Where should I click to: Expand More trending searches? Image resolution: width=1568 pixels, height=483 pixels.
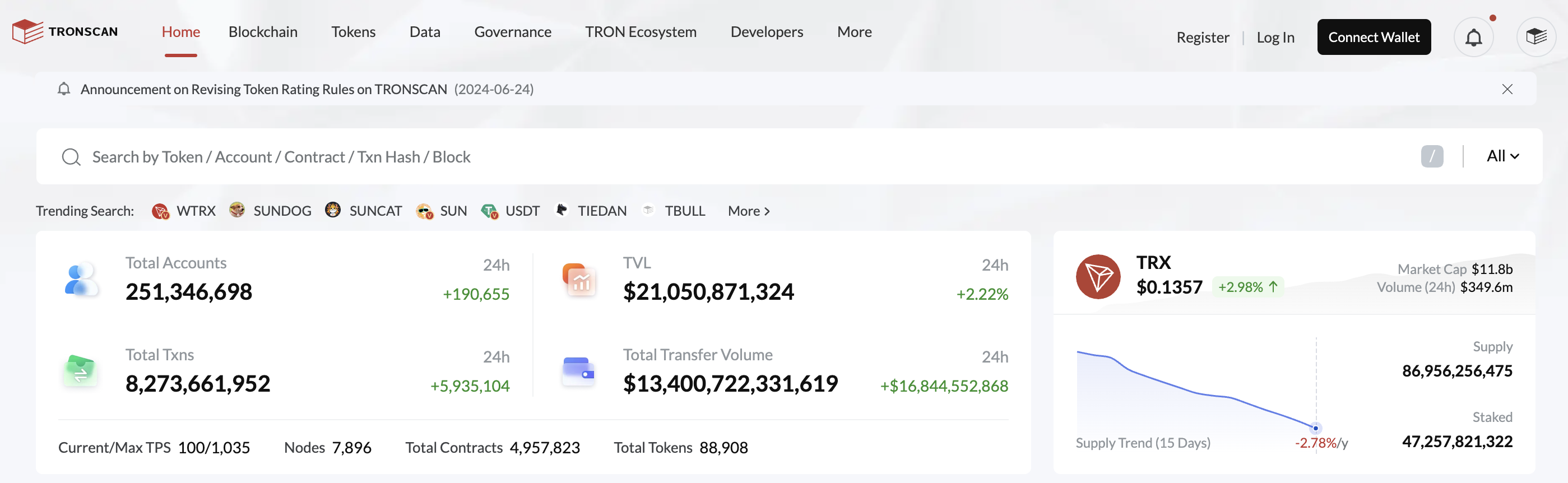[748, 211]
